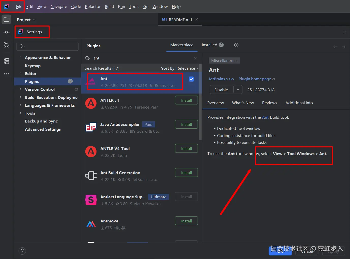Focus the settings search field
The image size is (350, 259).
click(x=48, y=46)
